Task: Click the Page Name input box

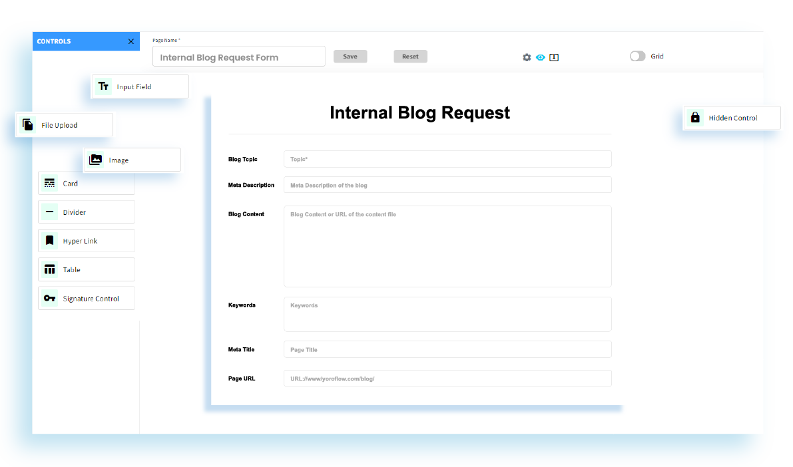Action: click(238, 56)
